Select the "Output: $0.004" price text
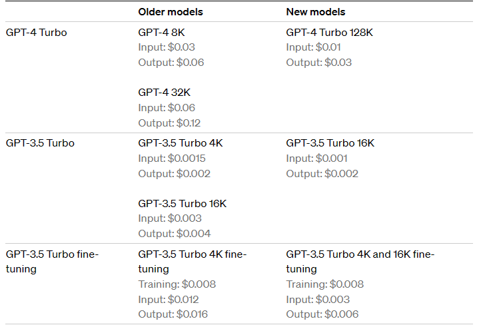483x327 pixels. 175,233
